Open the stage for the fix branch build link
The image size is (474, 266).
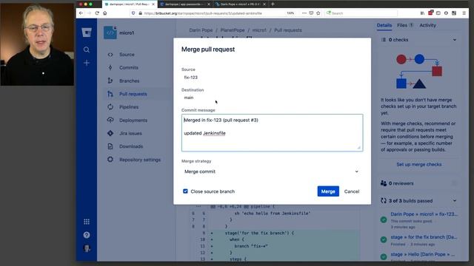[x=424, y=237]
